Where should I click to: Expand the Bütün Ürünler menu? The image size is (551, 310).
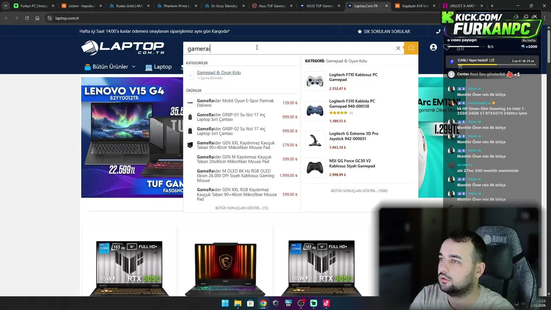110,67
